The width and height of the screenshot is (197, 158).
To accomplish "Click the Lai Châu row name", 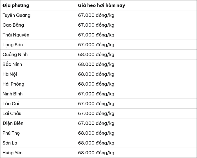I will [12, 113].
